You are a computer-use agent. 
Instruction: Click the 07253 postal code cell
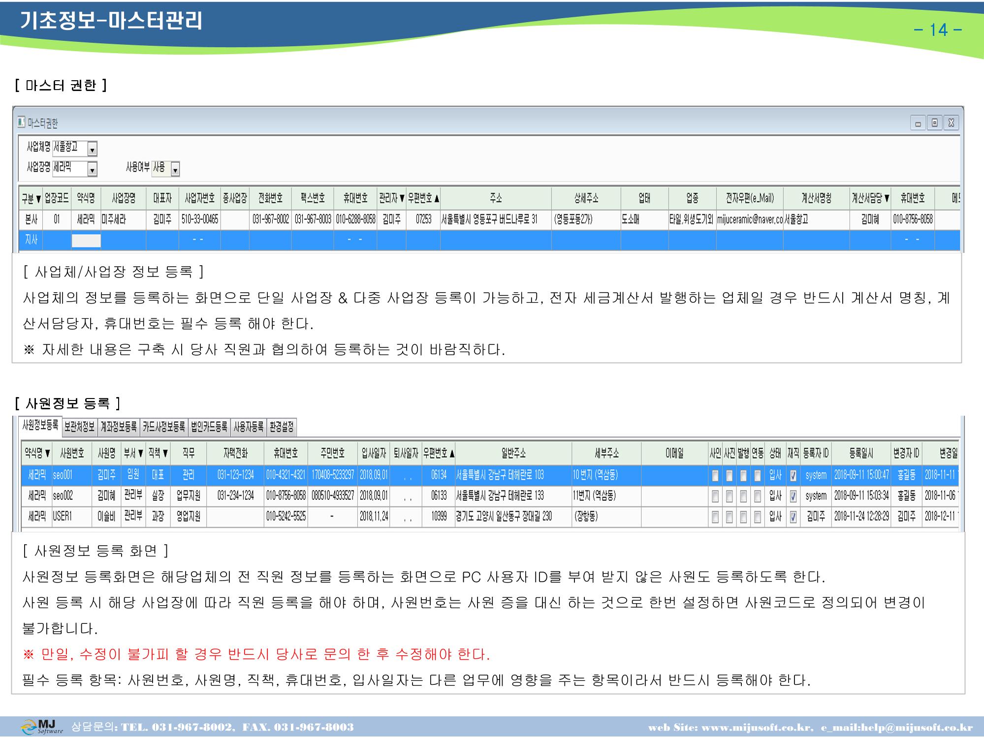click(423, 219)
